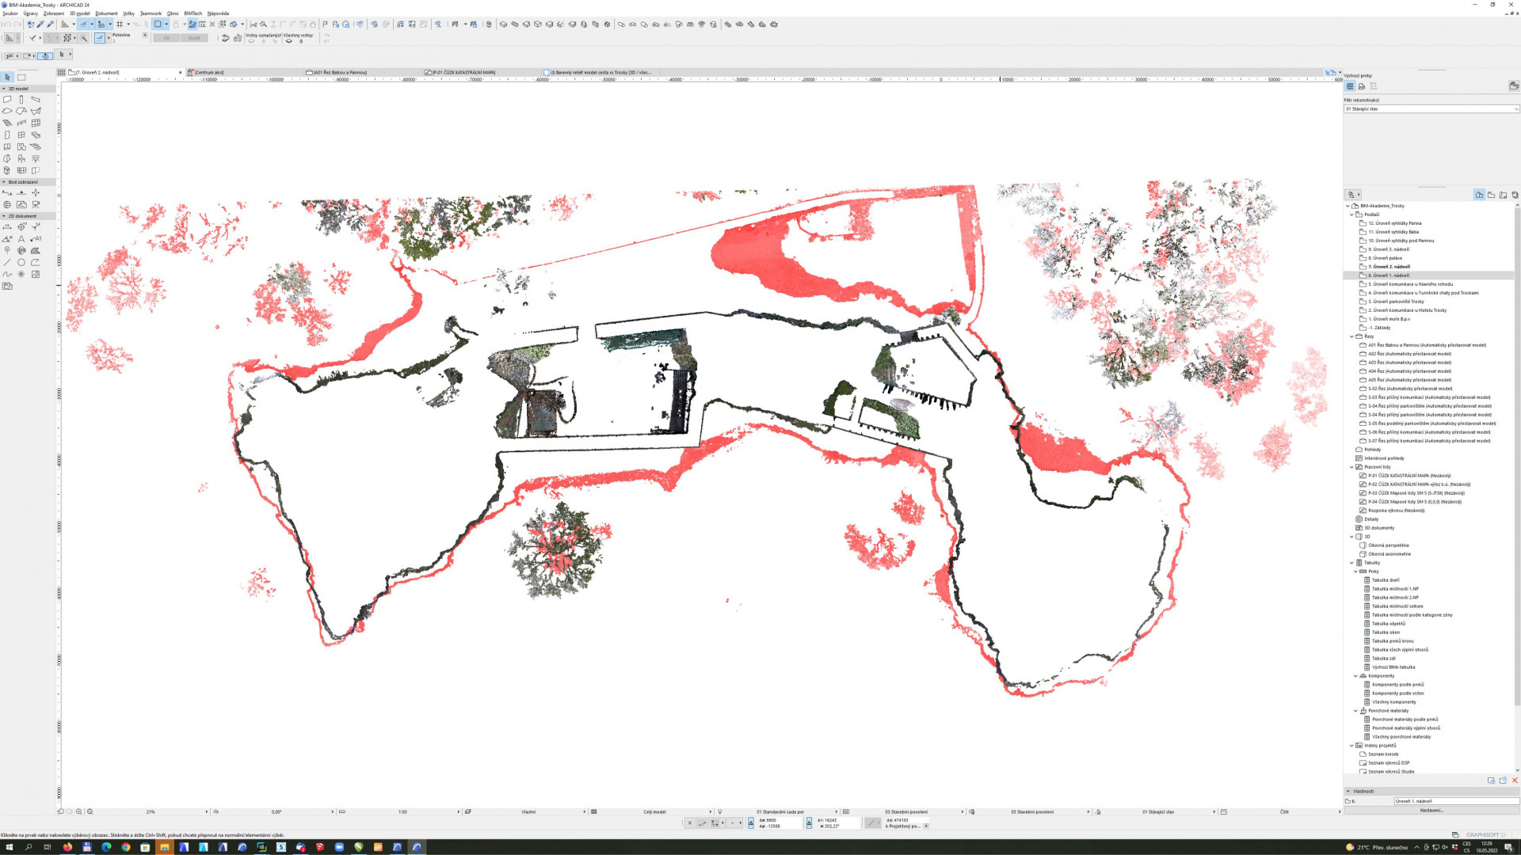
Task: Select the Lamp tool
Action: [x=36, y=159]
